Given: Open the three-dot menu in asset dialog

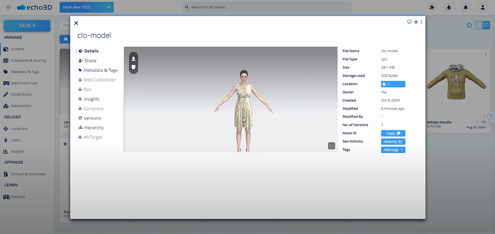Looking at the screenshot, I should [421, 22].
